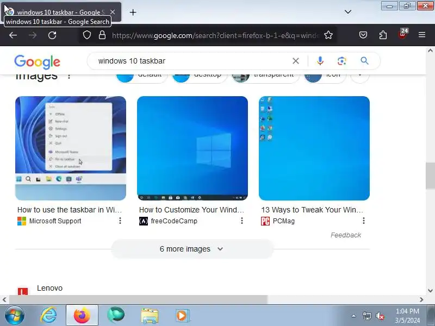Select Firefox taskbar button
This screenshot has height=326, width=435.
82,316
